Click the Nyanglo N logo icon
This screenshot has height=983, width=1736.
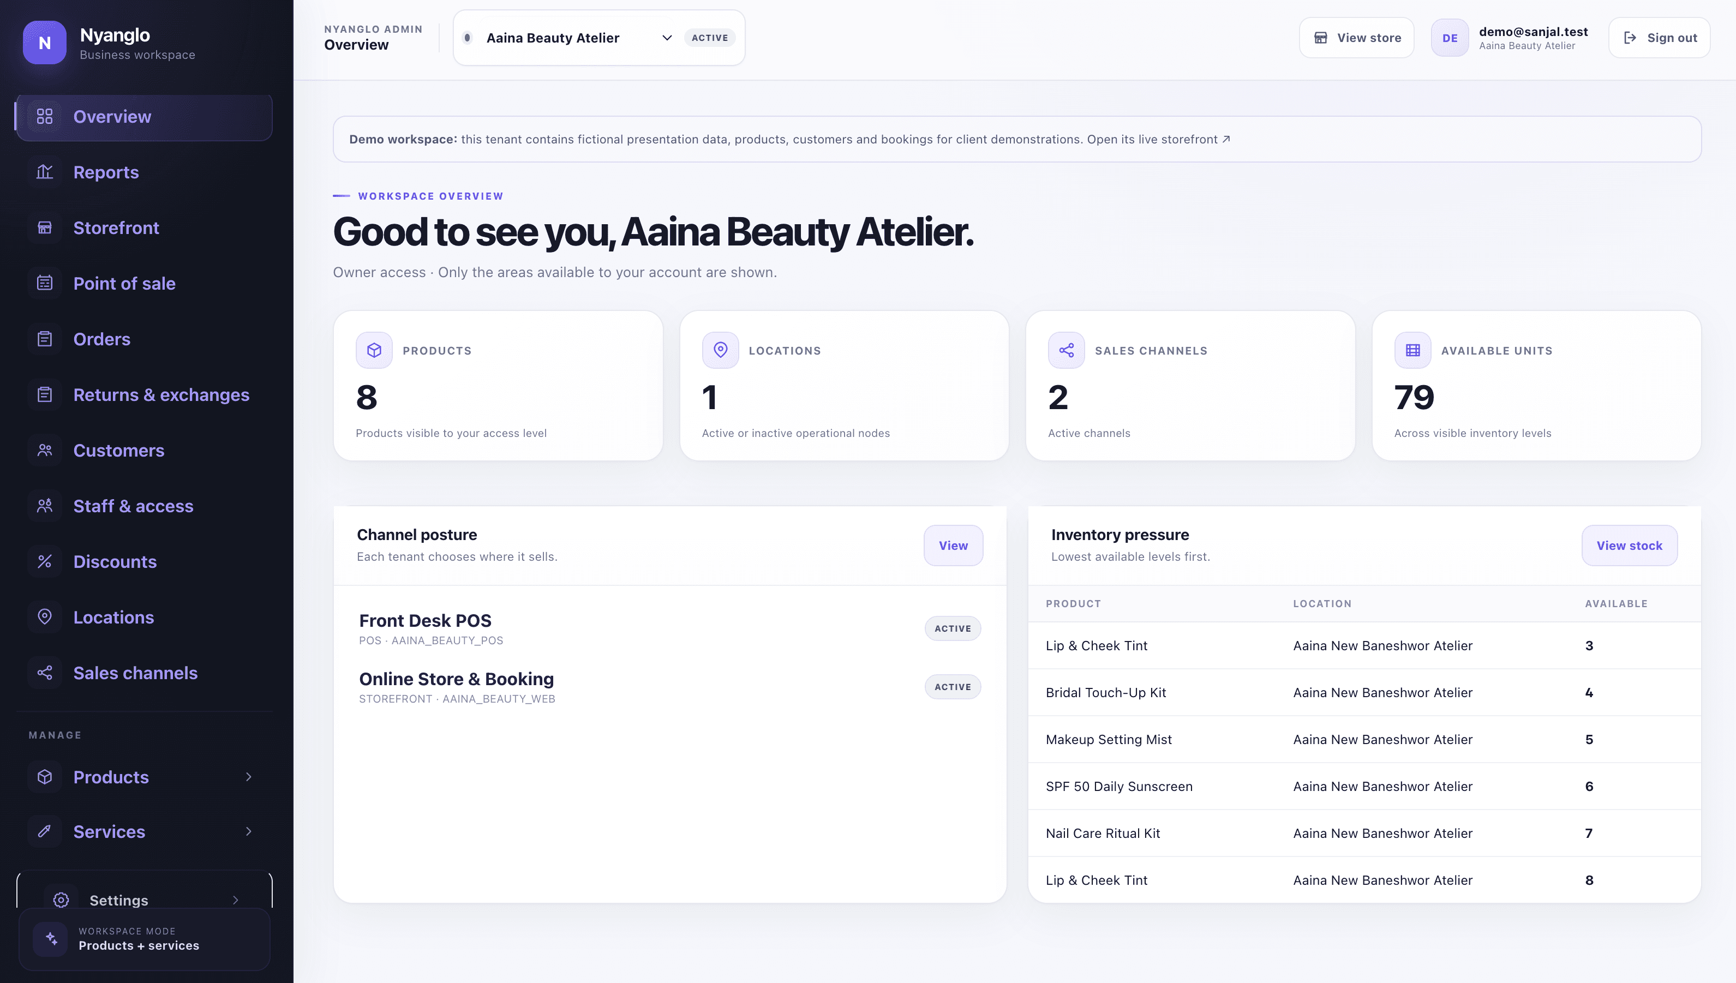click(45, 43)
